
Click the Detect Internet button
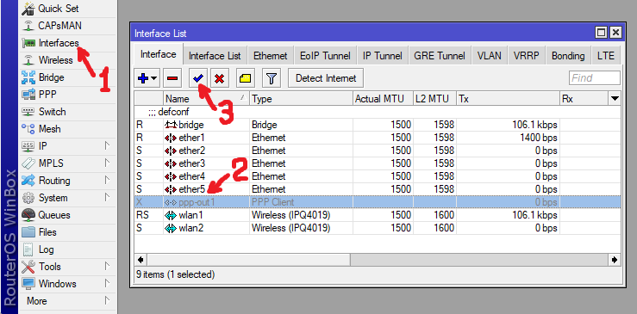click(326, 78)
